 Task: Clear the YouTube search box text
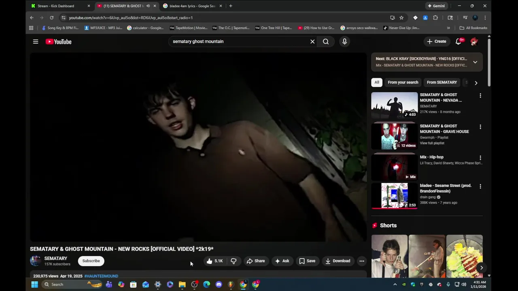tap(312, 42)
